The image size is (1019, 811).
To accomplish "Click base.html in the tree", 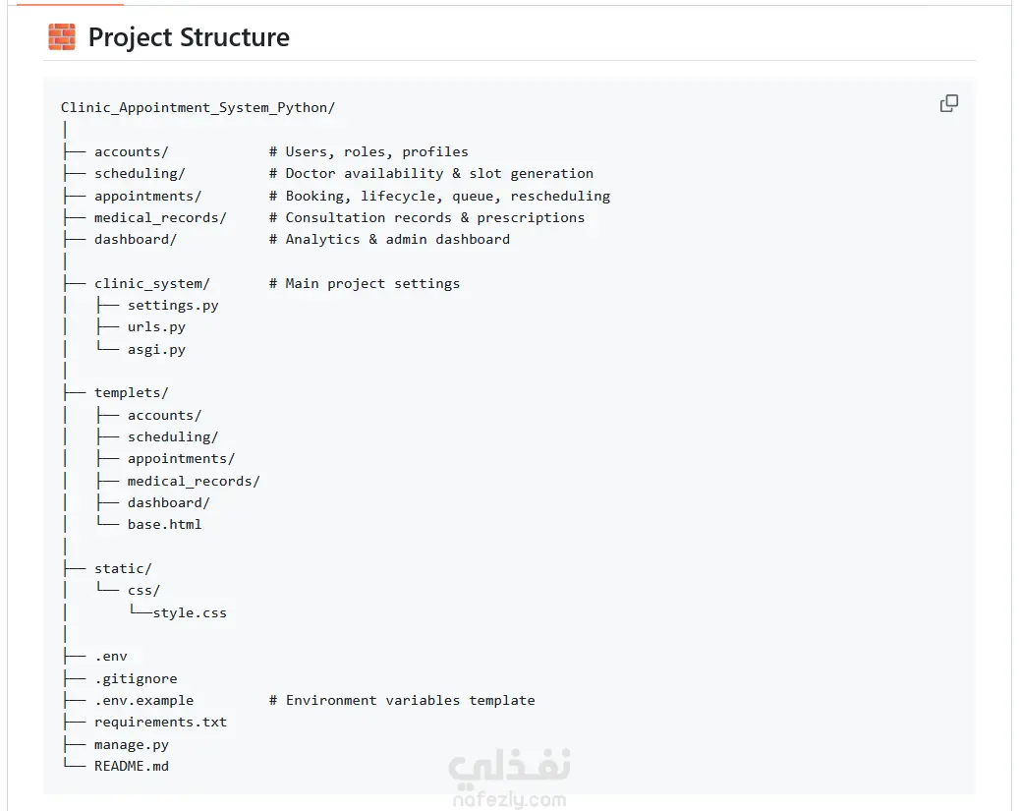I will 164,524.
